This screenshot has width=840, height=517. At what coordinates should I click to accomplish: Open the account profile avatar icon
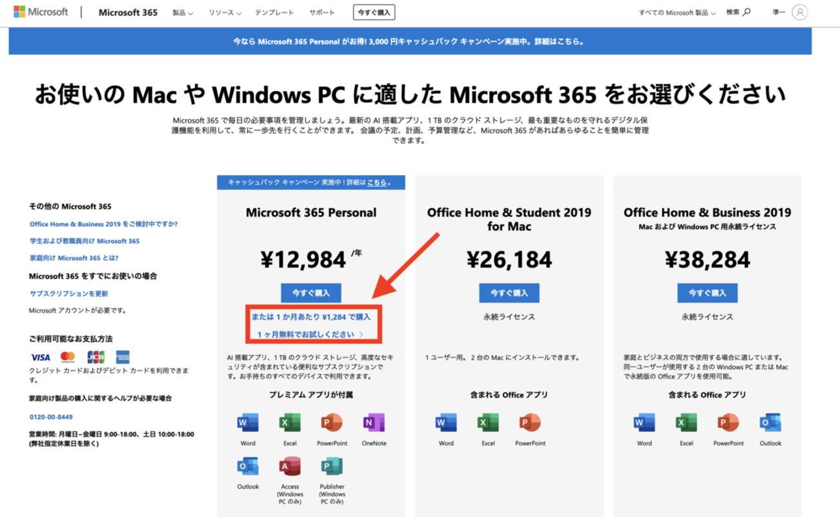click(x=799, y=12)
